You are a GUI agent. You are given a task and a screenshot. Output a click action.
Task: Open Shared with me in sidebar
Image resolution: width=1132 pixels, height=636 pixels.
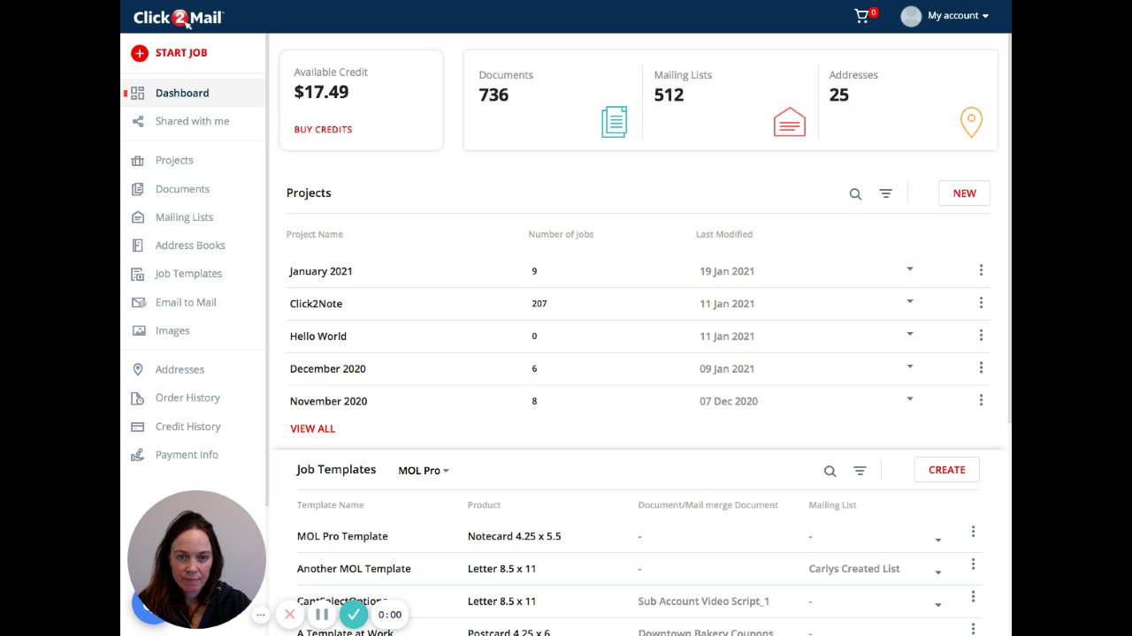(192, 121)
